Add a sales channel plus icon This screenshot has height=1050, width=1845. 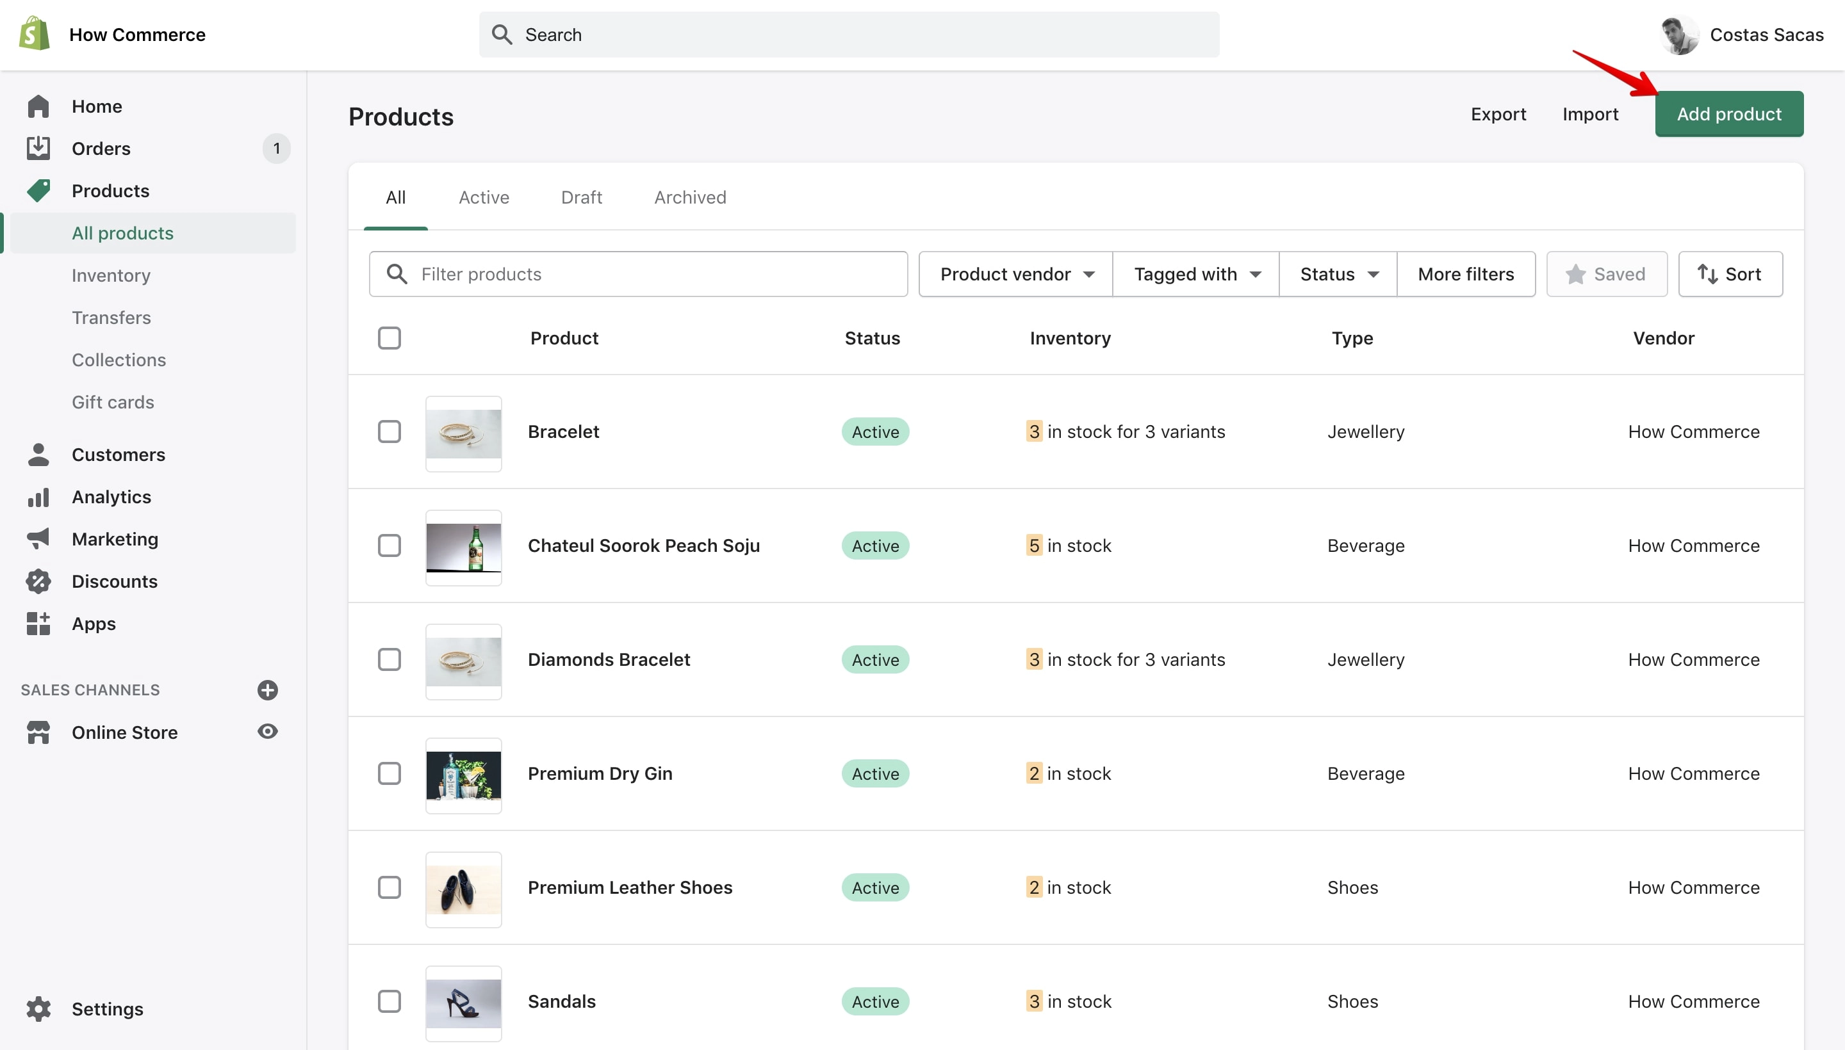(x=268, y=690)
